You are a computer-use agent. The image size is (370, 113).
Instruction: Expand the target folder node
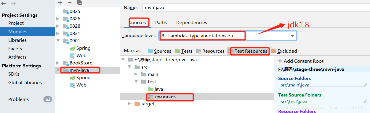[129, 104]
